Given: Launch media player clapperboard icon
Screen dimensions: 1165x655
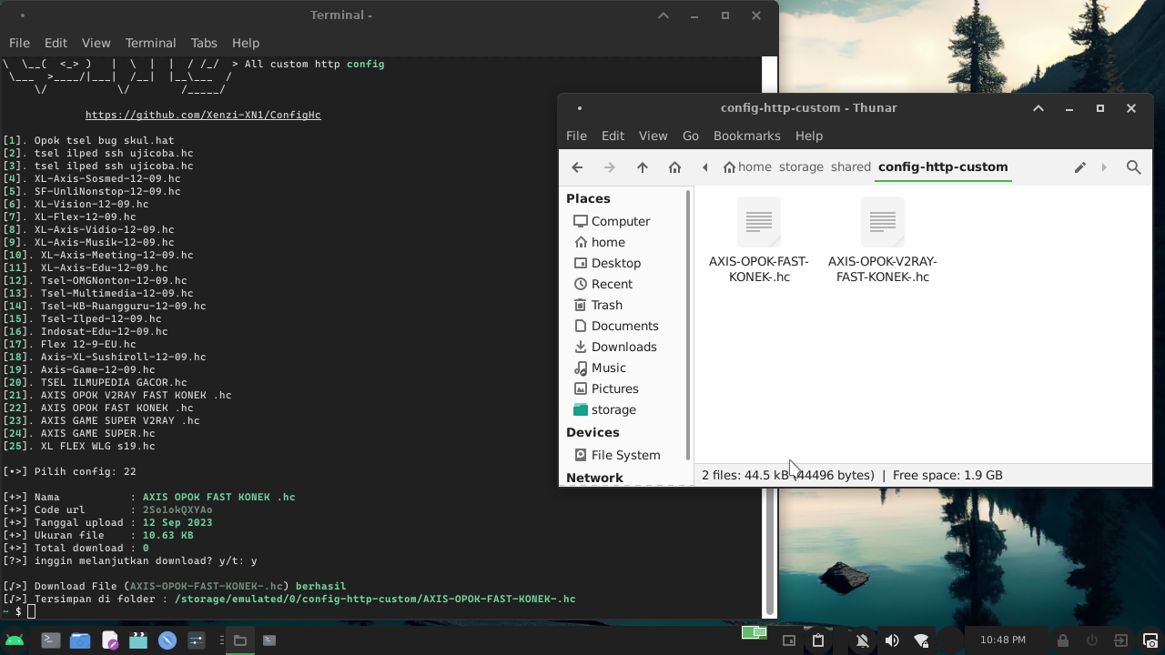Looking at the screenshot, I should tap(138, 640).
